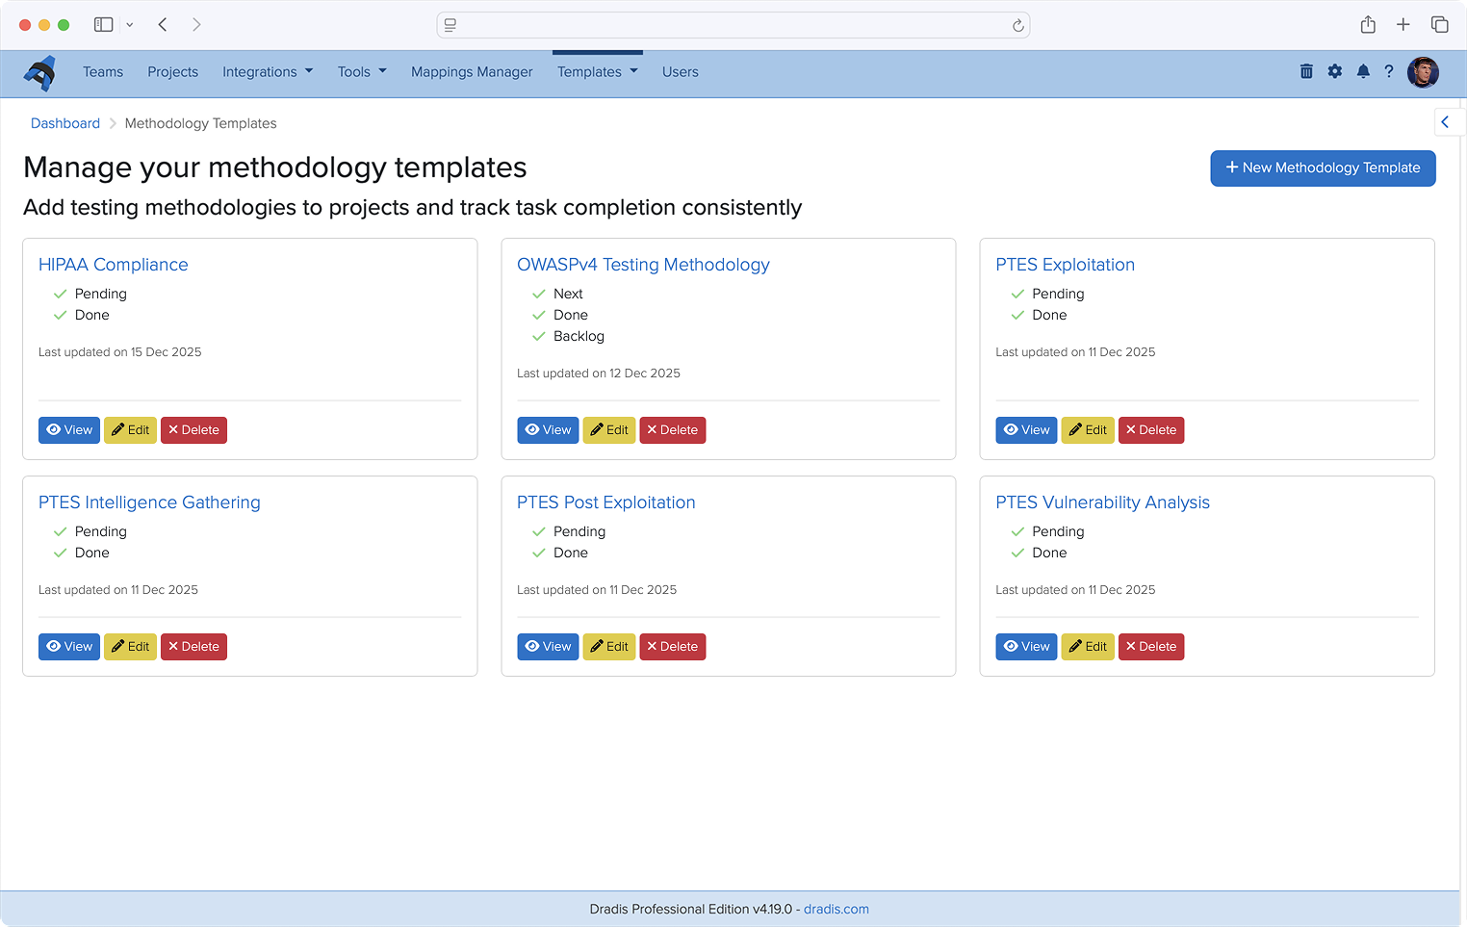The width and height of the screenshot is (1467, 927).
Task: Open the Projects menu item
Action: 173,72
